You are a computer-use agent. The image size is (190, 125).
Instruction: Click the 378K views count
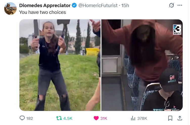(142, 118)
